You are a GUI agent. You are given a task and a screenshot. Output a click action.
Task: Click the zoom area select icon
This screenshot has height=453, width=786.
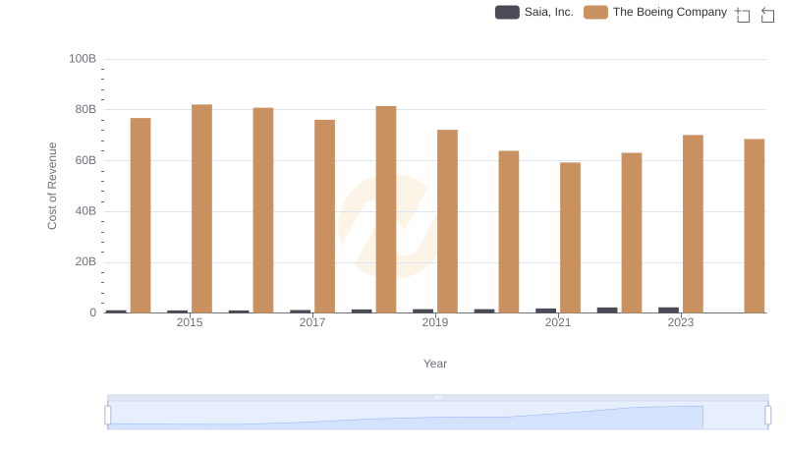coord(743,15)
